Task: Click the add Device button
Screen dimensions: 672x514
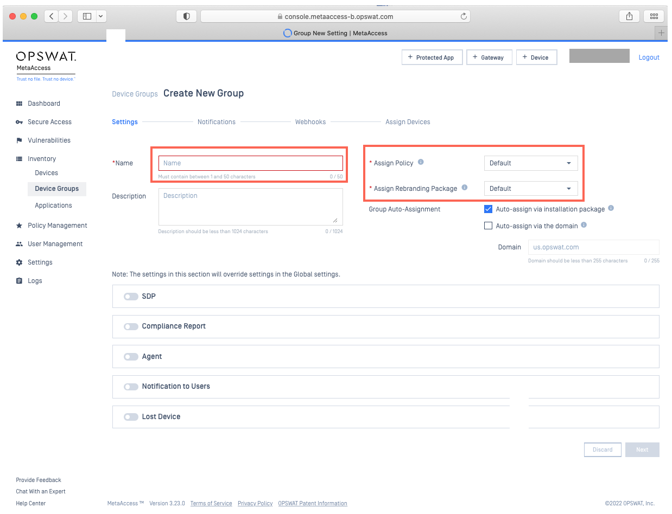Action: click(x=537, y=57)
